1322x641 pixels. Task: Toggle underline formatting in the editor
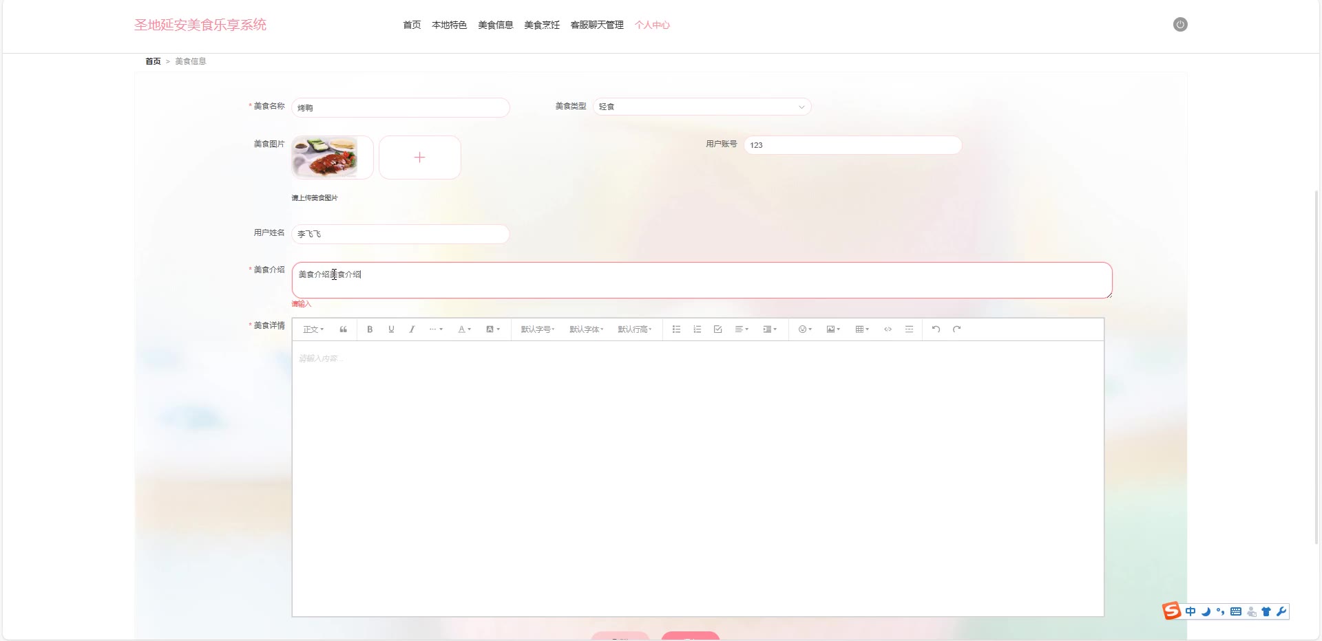click(x=391, y=329)
